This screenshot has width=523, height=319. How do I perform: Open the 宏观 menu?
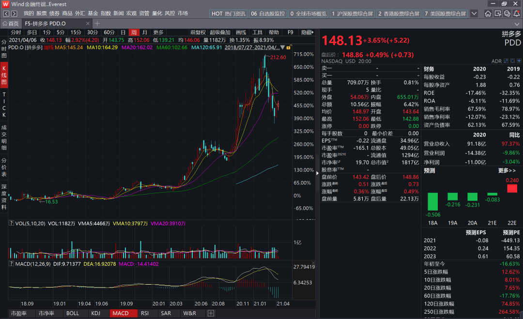tap(131, 14)
